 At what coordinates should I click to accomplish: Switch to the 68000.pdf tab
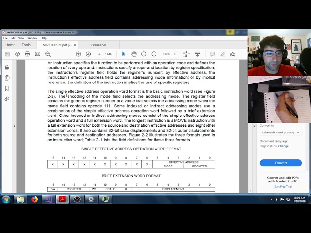99,45
